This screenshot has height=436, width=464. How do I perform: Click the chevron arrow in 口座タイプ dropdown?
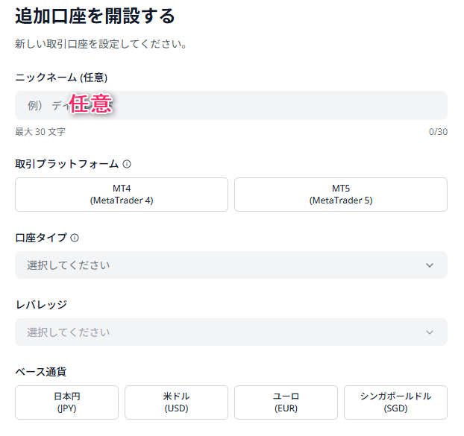[x=430, y=265]
